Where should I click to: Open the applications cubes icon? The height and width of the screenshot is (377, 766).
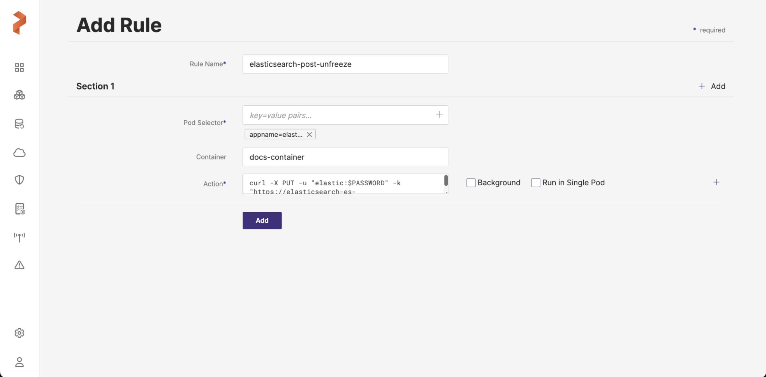click(19, 95)
